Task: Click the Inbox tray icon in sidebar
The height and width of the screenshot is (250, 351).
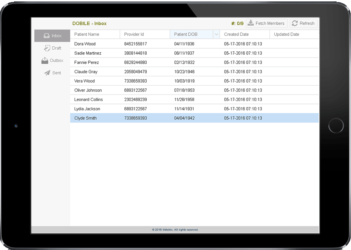Action: pos(46,36)
